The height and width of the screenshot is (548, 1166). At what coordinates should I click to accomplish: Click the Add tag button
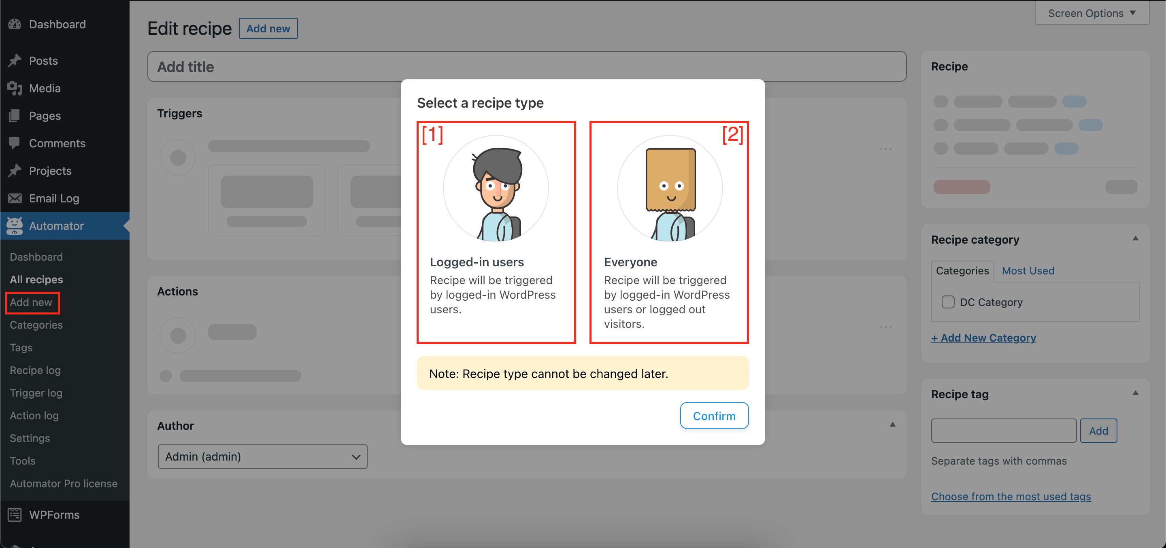point(1098,431)
